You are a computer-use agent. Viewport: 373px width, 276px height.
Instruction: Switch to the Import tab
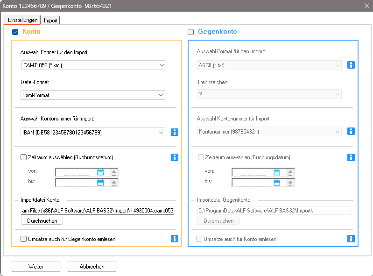50,21
